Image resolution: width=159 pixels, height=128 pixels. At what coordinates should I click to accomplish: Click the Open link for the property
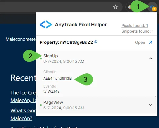[x=140, y=43]
